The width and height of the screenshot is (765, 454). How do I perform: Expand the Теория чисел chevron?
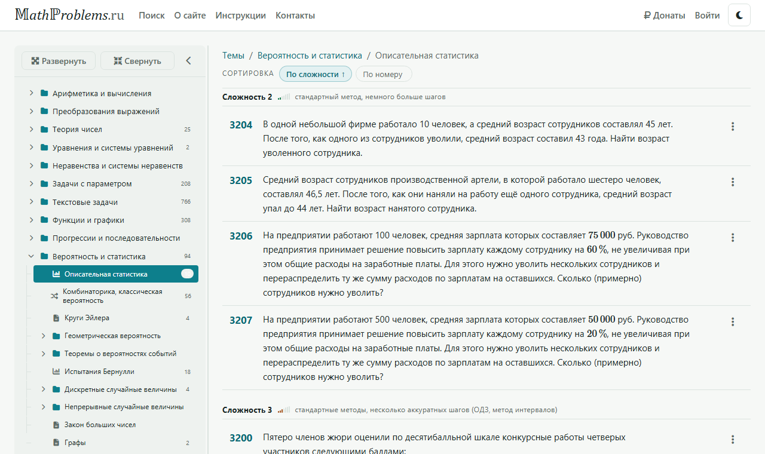(x=31, y=129)
